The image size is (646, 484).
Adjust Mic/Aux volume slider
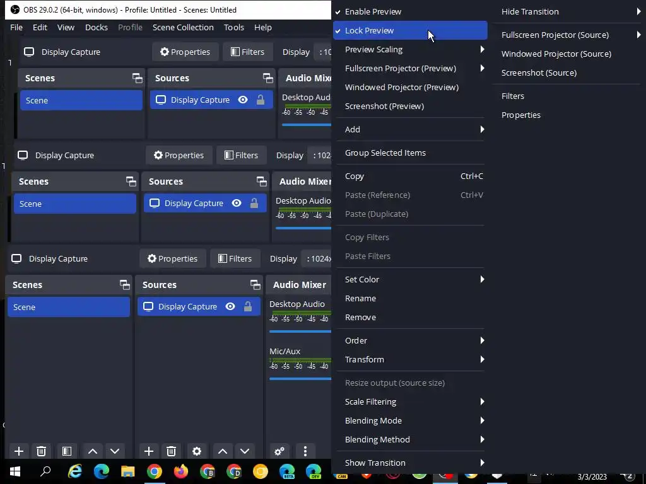300,379
